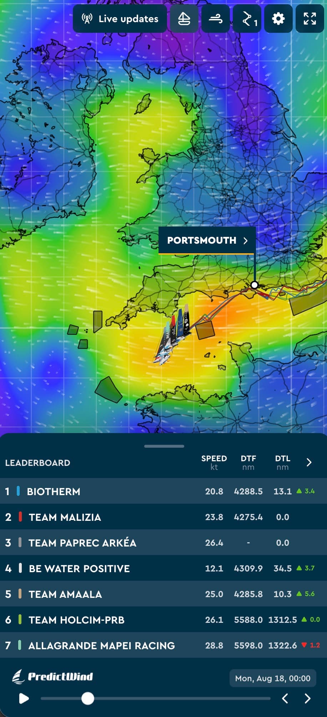Open the PredictWind logo link
The image size is (327, 717).
(52, 676)
